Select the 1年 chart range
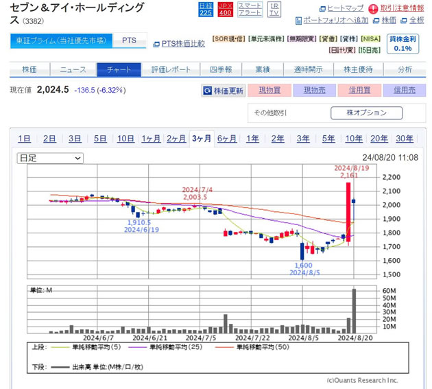Screen dimensions: 432x389 point(252,139)
